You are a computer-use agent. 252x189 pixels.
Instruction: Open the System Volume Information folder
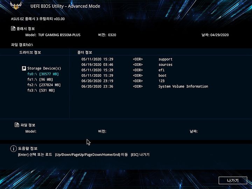(x=183, y=86)
